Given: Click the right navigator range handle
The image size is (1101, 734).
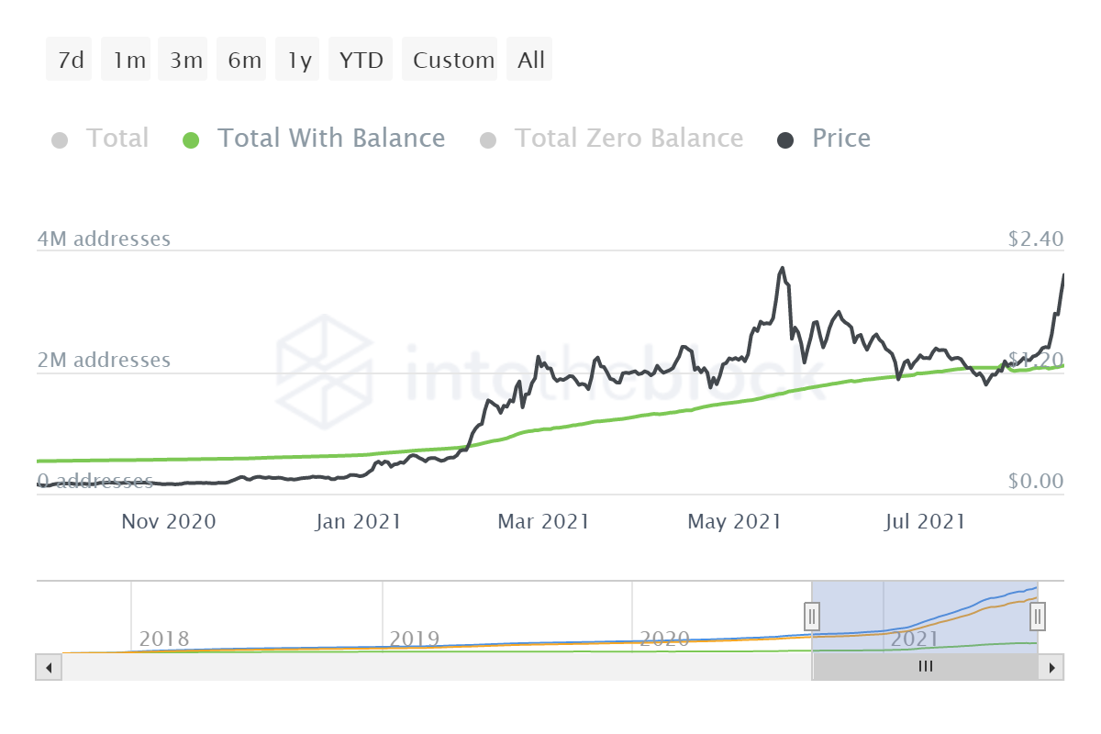Looking at the screenshot, I should click(x=1038, y=616).
